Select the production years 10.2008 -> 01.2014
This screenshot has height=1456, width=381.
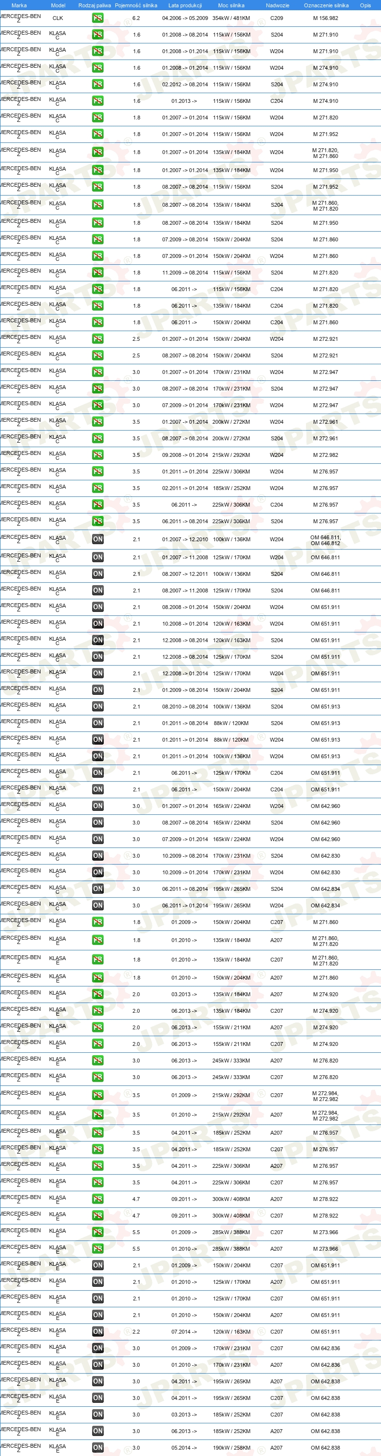tap(185, 624)
